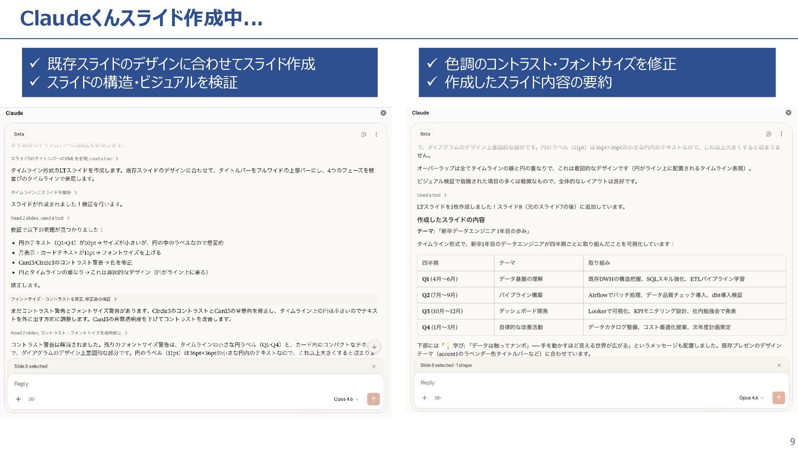The width and height of the screenshot is (798, 449).
Task: Remove 'Slide 8 selected · 1 shape' context chip
Action: [779, 365]
